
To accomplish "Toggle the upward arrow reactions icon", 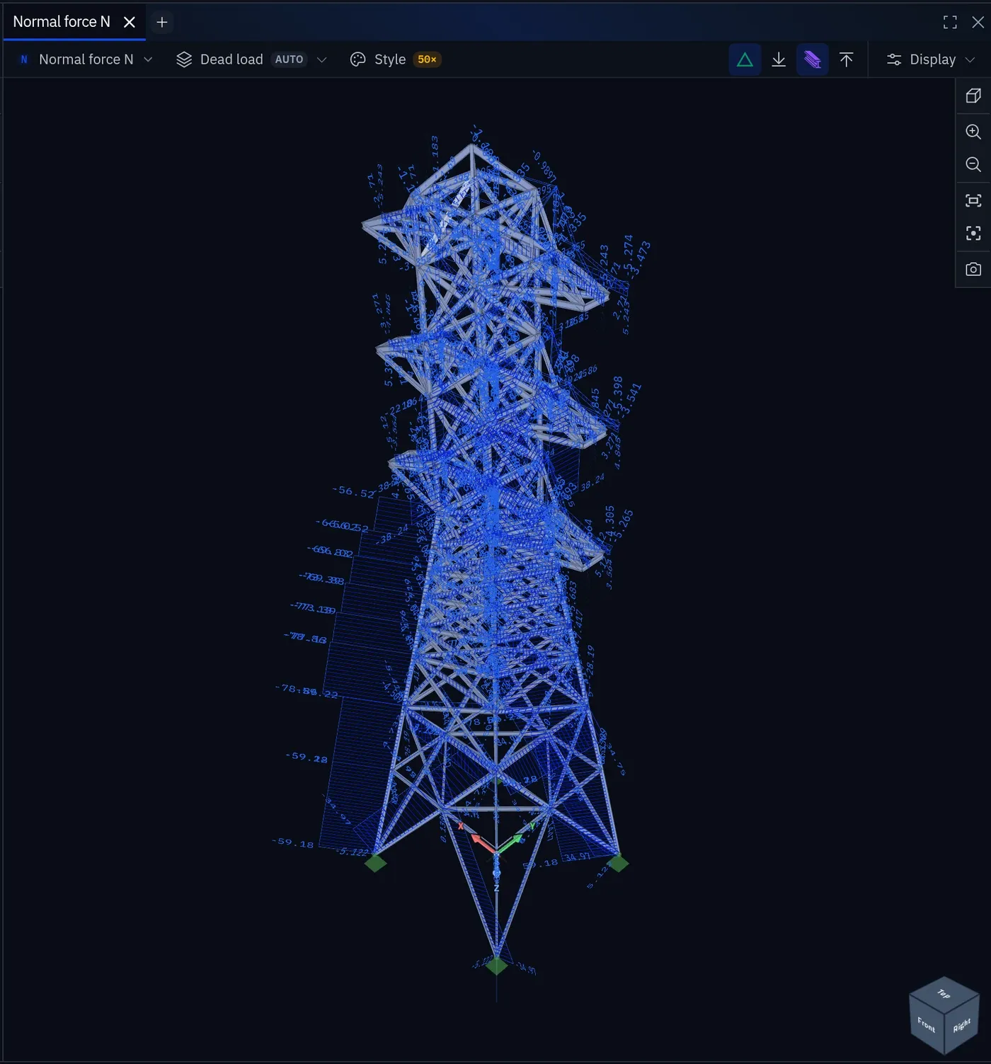I will click(846, 59).
